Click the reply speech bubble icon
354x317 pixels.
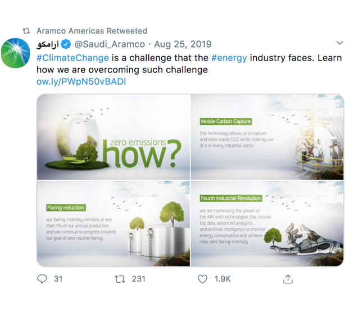click(x=42, y=279)
